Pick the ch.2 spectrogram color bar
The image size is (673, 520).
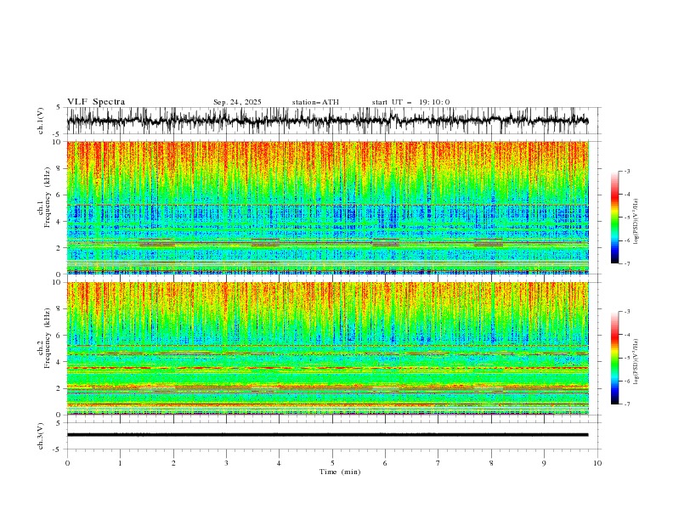(614, 358)
